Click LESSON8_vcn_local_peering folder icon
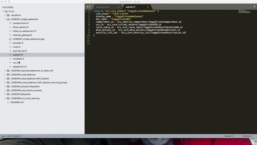Screen dimensions: 257x145 8,98
